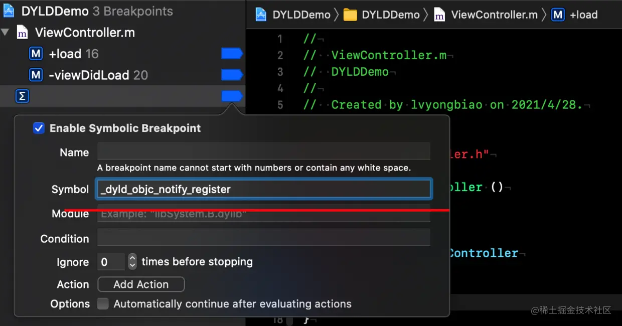This screenshot has height=326, width=622.
Task: Click the ViewController.m file icon in navigator
Action: [22, 33]
